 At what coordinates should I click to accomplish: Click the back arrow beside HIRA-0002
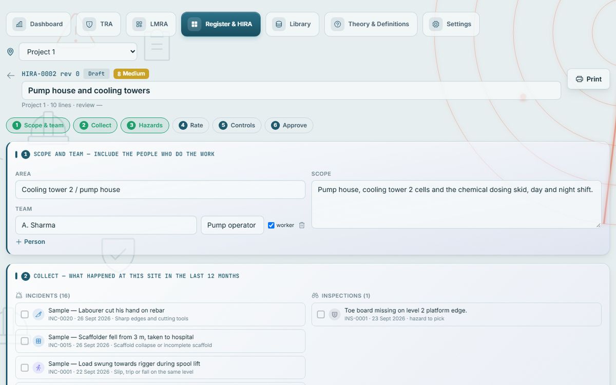coord(11,75)
